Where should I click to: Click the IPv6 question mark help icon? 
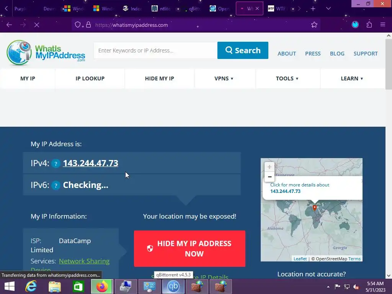(x=56, y=186)
